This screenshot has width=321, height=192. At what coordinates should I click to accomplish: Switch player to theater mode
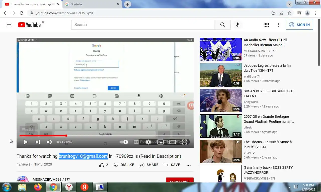pyautogui.click(x=173, y=142)
